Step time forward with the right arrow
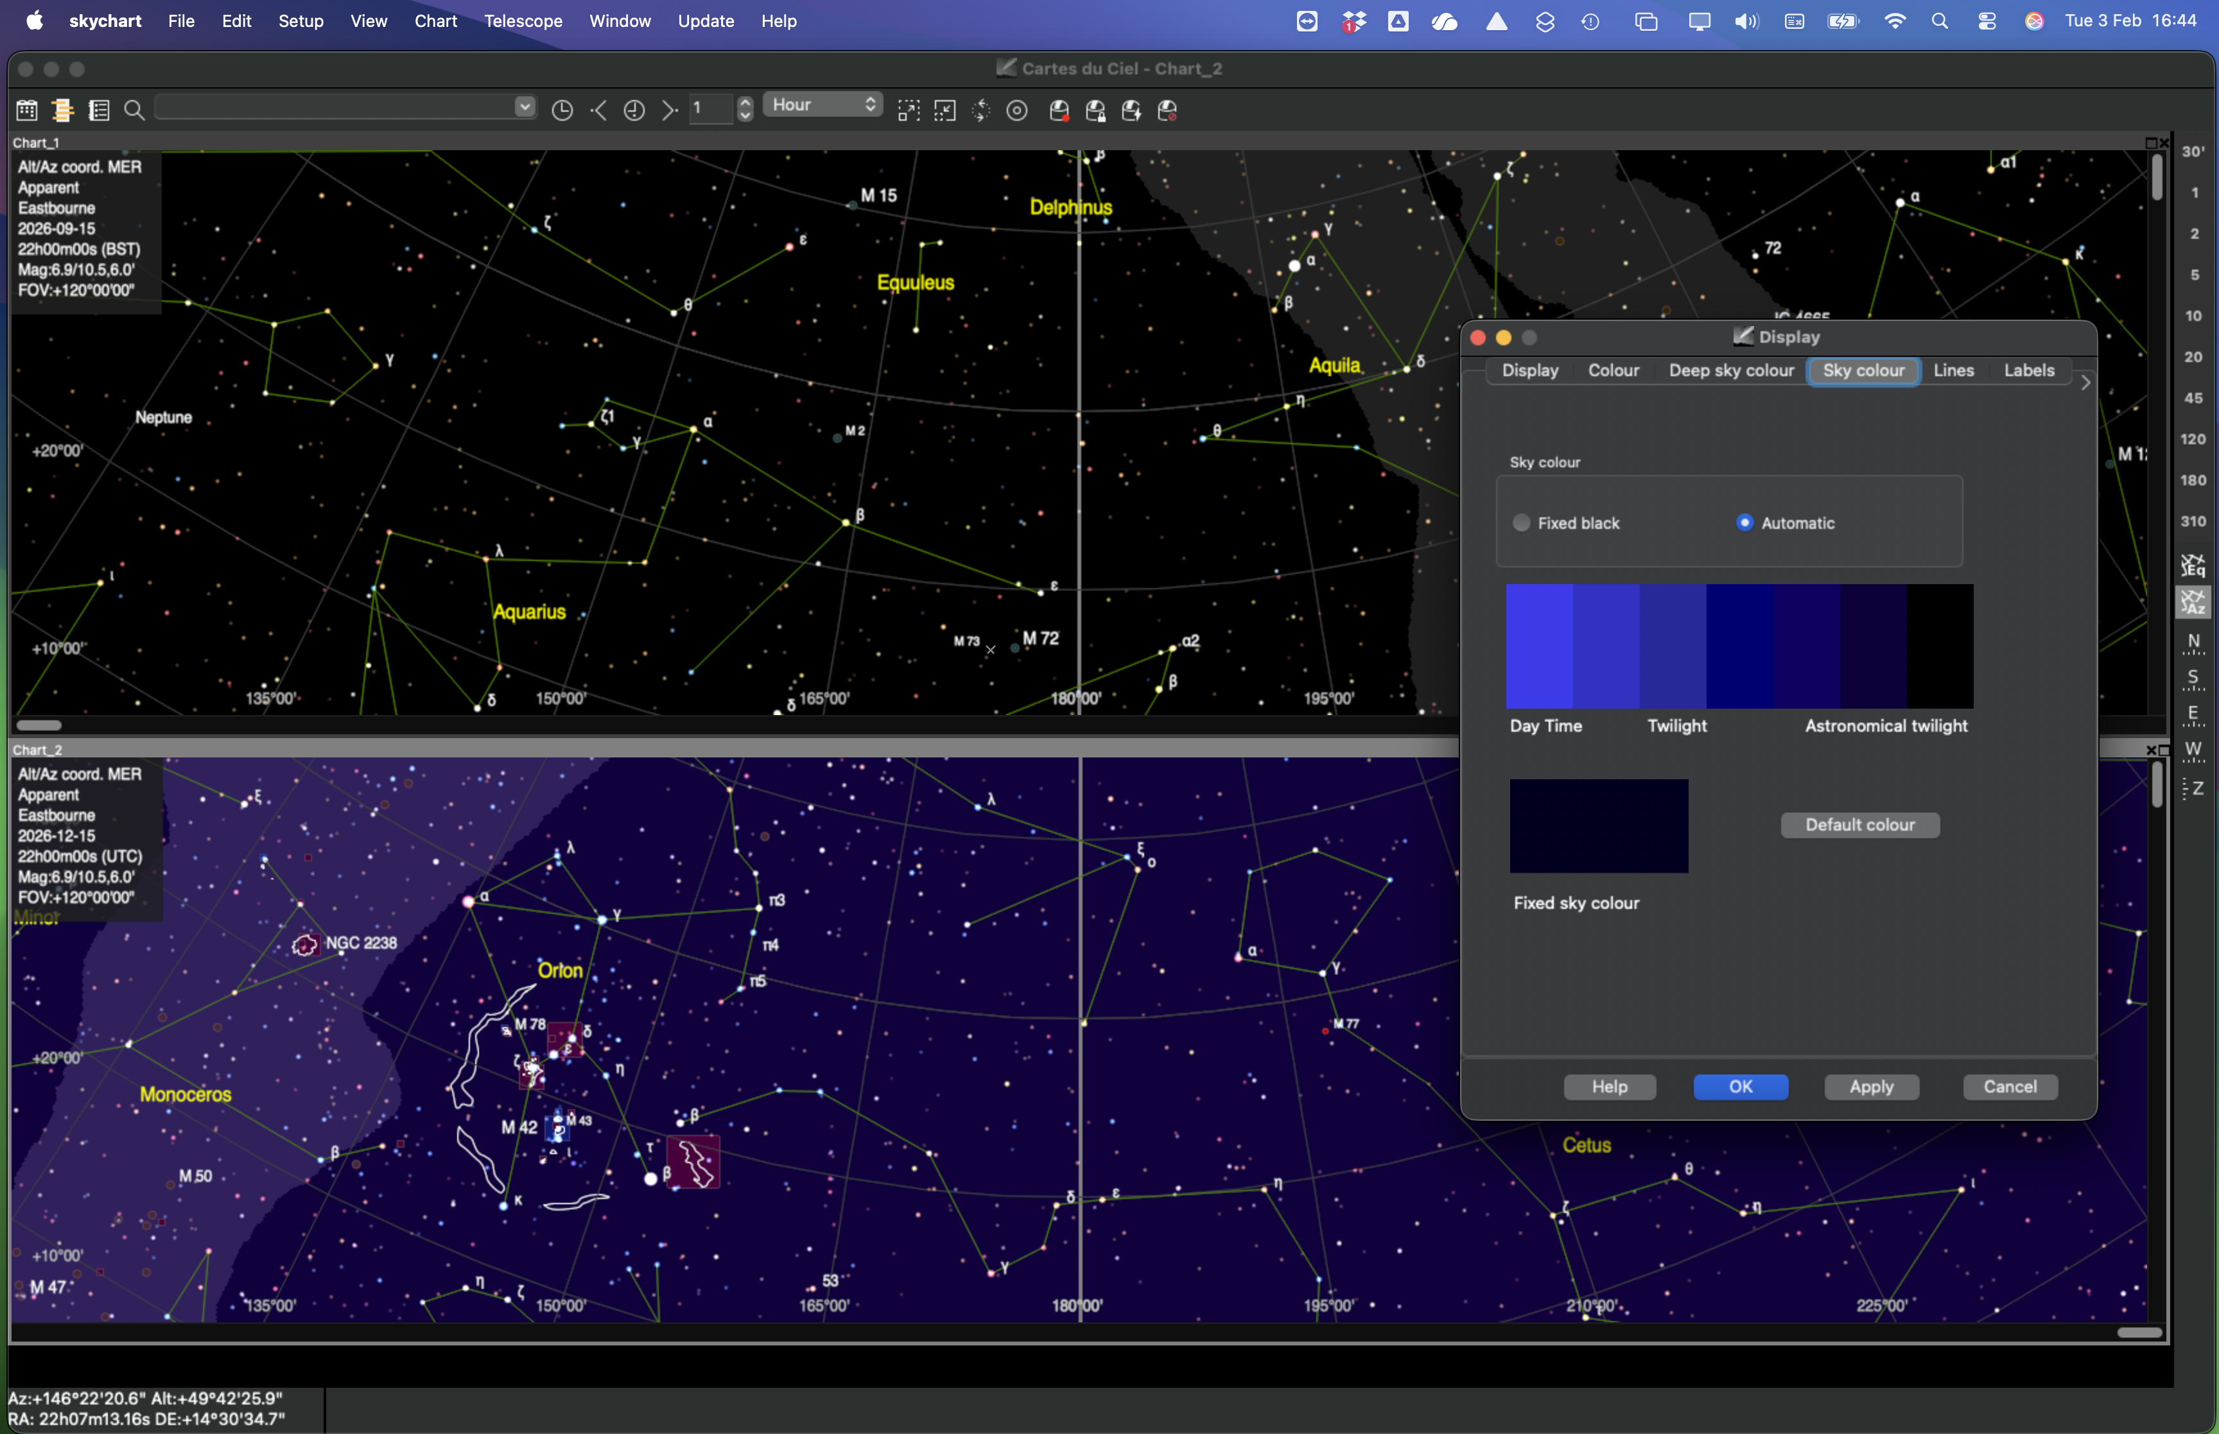This screenshot has height=1434, width=2219. (x=668, y=111)
